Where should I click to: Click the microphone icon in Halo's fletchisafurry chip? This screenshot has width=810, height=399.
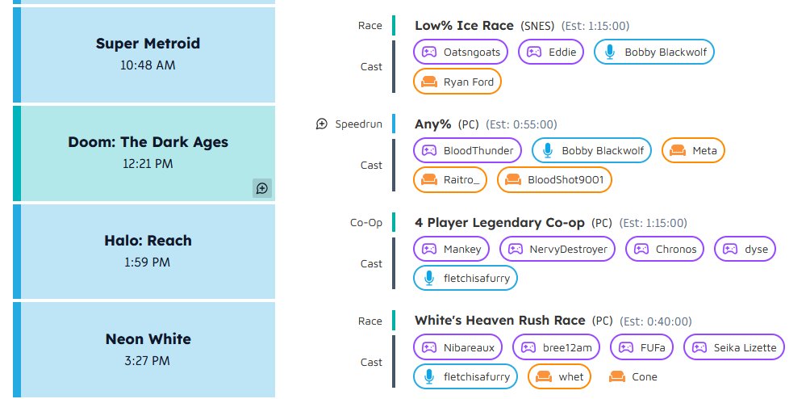click(429, 278)
